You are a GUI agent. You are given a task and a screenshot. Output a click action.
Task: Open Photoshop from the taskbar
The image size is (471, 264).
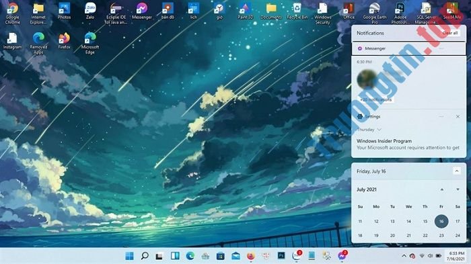pos(281,256)
